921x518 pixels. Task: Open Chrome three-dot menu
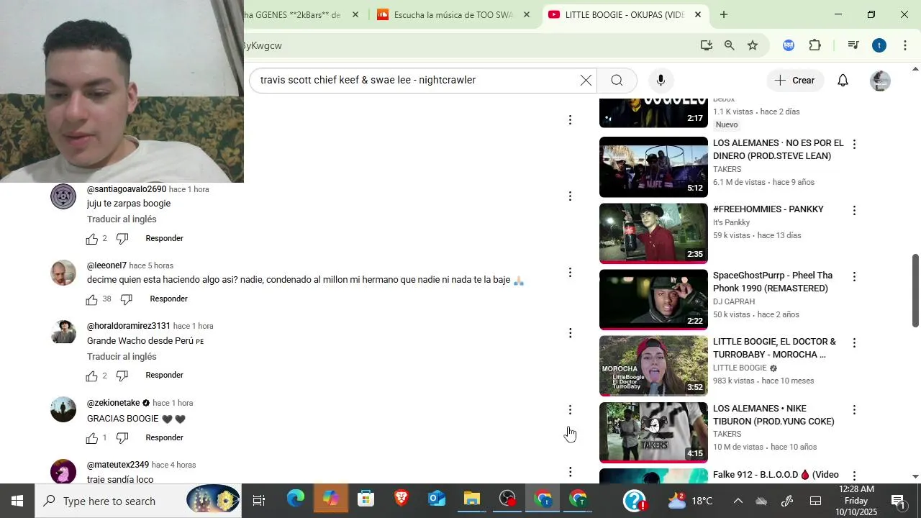click(905, 45)
